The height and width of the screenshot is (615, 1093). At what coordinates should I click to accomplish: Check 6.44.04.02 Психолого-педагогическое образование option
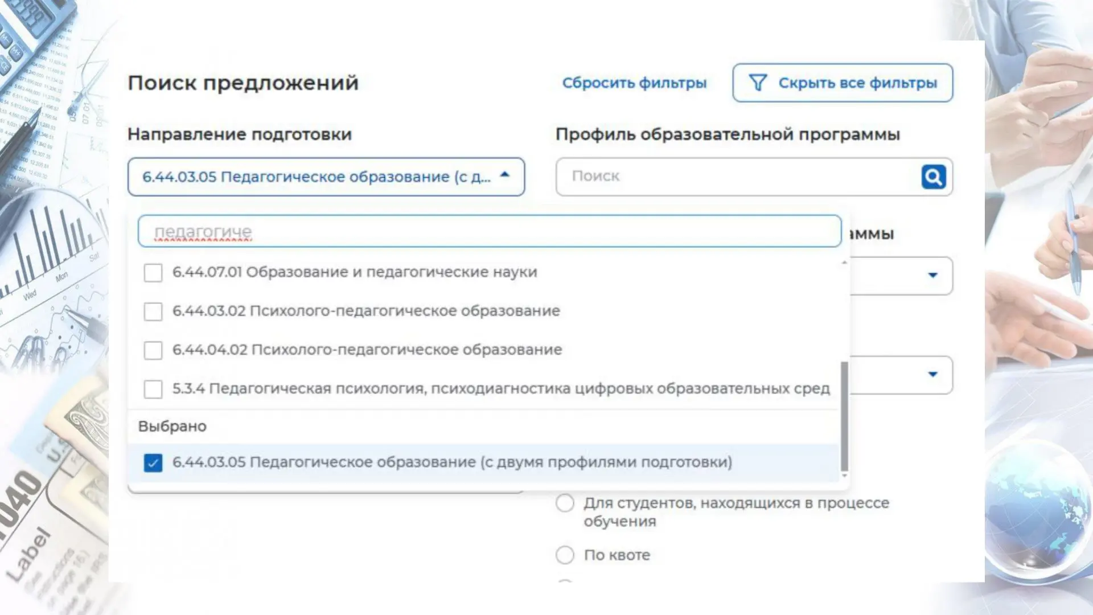click(153, 350)
